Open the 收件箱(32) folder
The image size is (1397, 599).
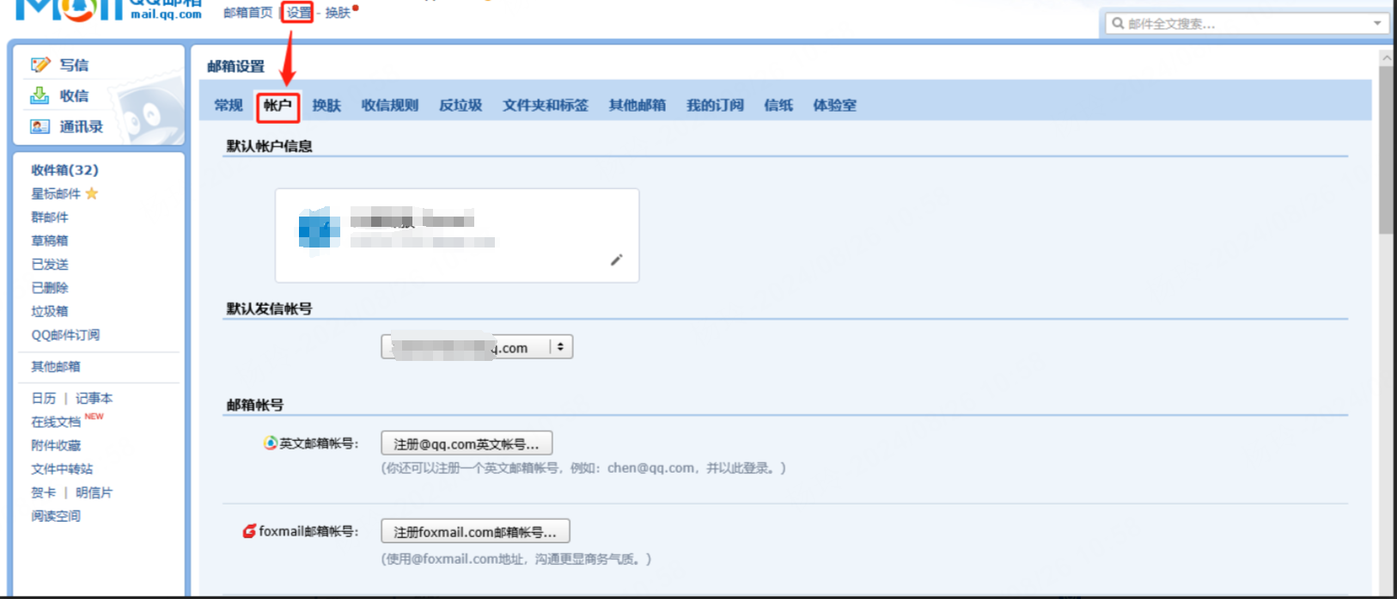pos(65,170)
